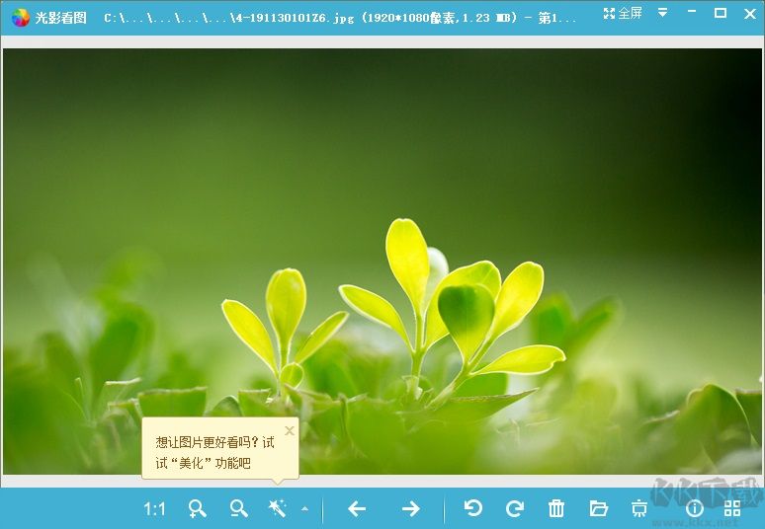765x529 pixels.
Task: Rotate image clockwise
Action: [x=515, y=508]
